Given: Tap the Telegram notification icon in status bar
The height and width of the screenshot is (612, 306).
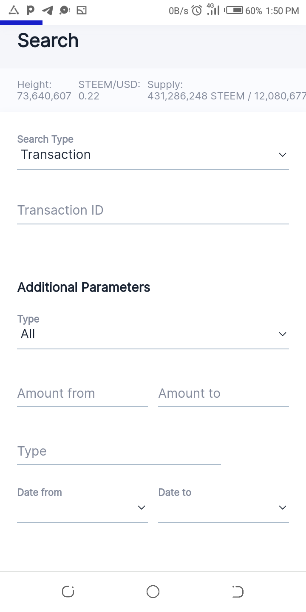Looking at the screenshot, I should tap(48, 11).
